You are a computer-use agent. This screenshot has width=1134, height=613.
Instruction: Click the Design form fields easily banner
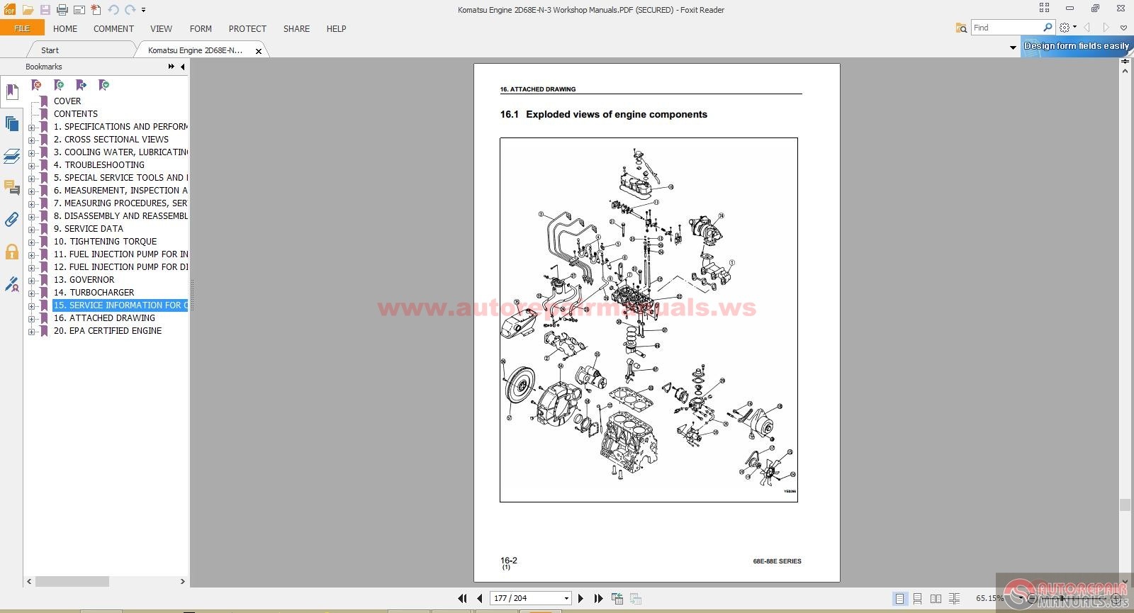1077,46
